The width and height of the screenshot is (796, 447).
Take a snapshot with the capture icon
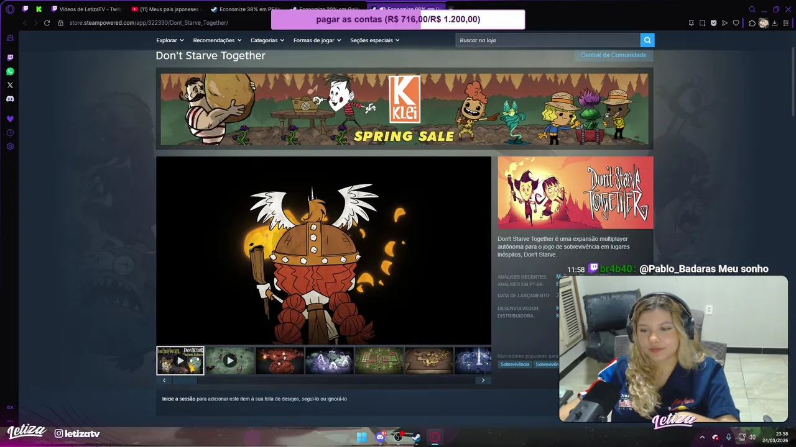point(702,23)
